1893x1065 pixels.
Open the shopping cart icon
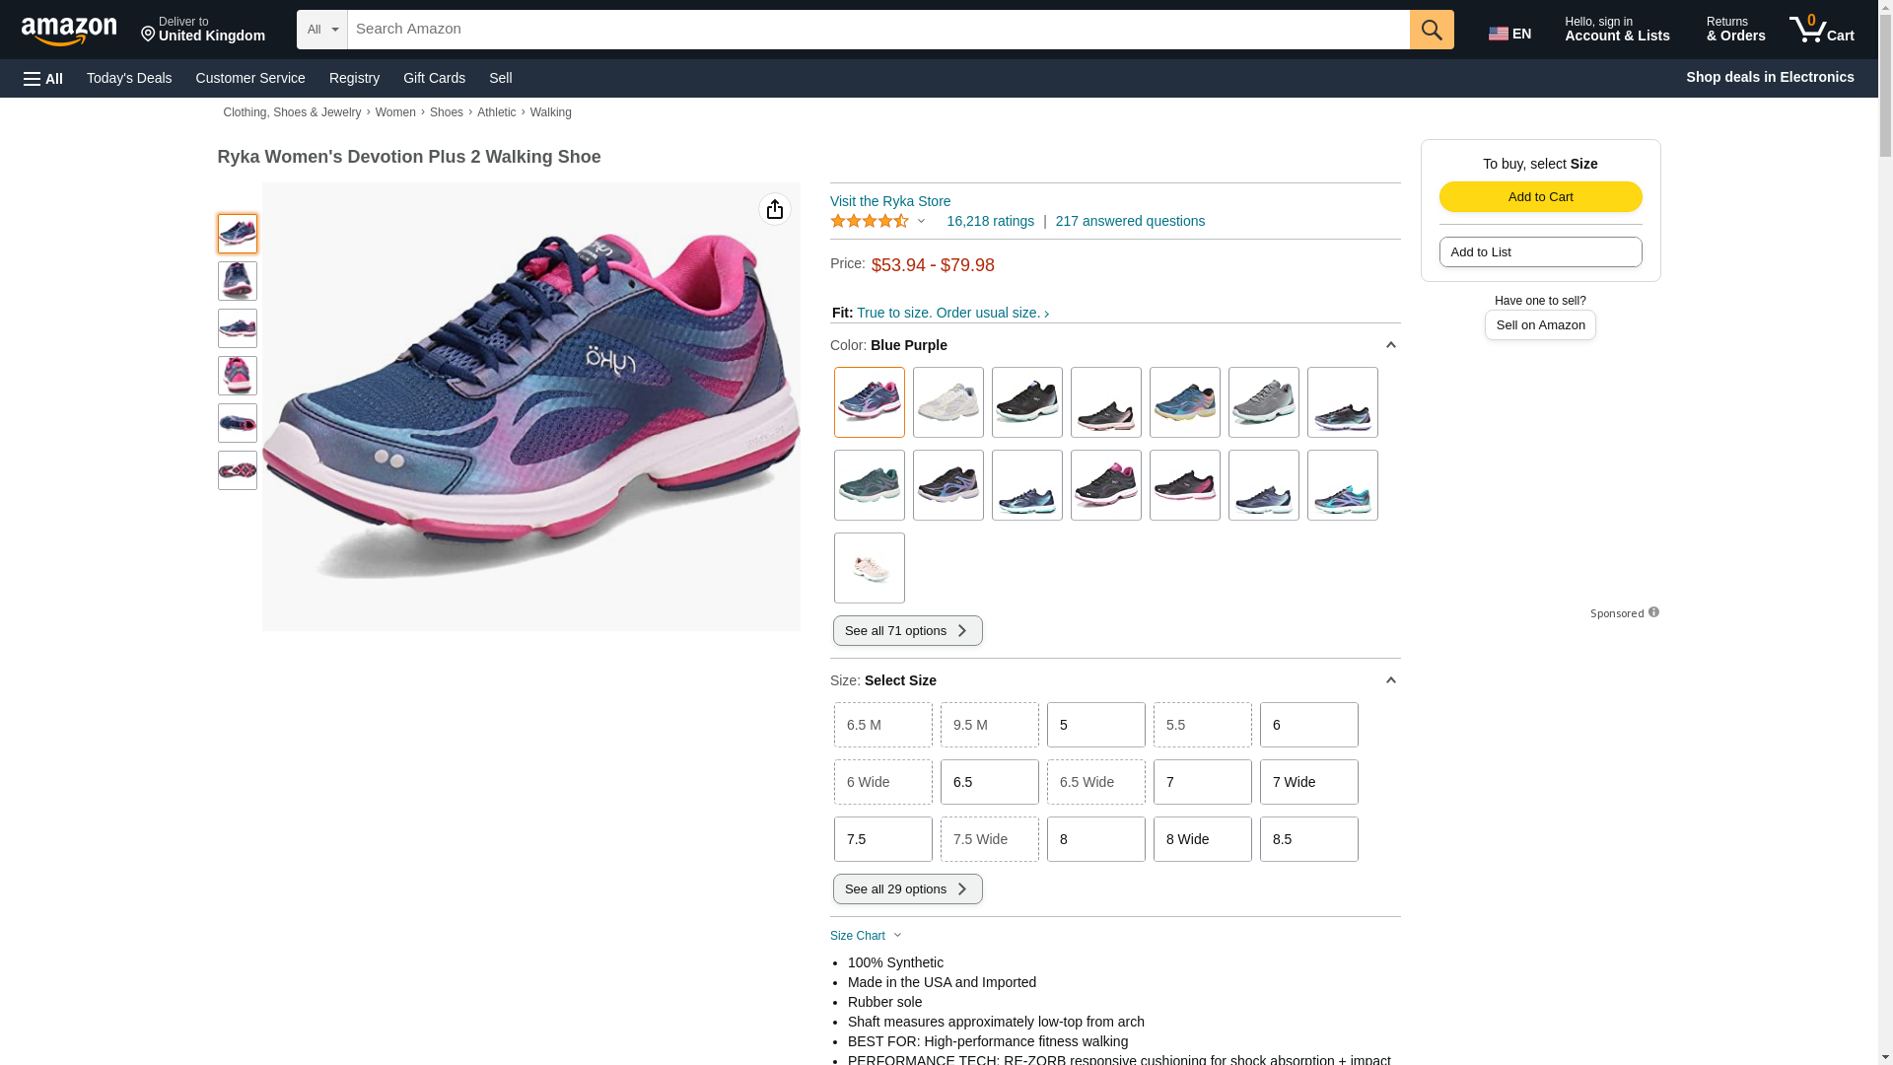[1822, 30]
